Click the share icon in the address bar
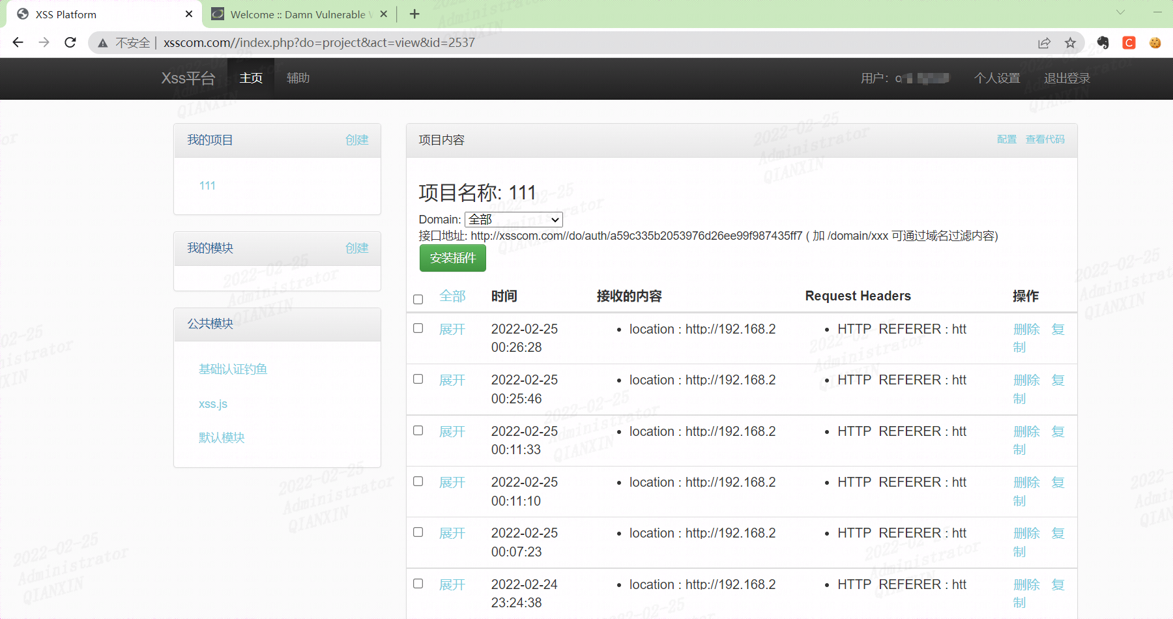1173x619 pixels. coord(1044,42)
